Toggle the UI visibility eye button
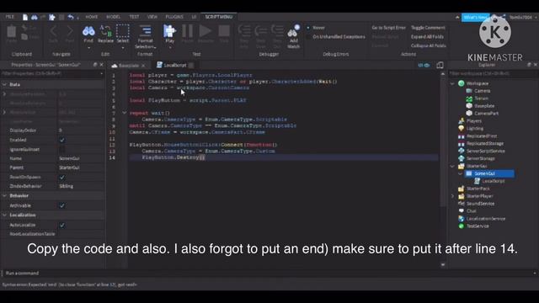539x303 pixels. [424, 65]
